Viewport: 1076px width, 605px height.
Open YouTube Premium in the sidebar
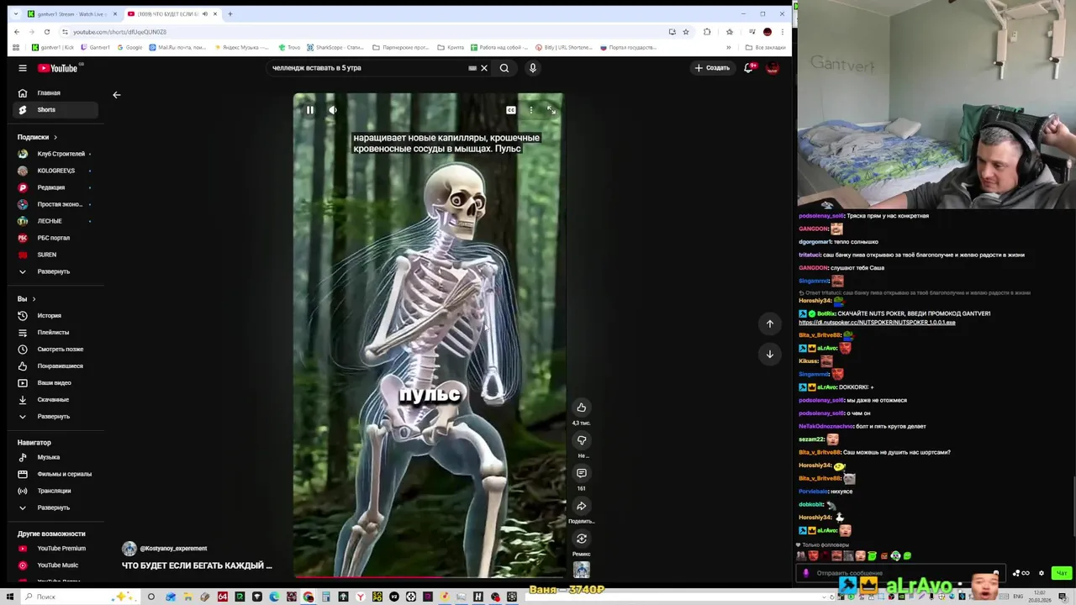pyautogui.click(x=55, y=549)
